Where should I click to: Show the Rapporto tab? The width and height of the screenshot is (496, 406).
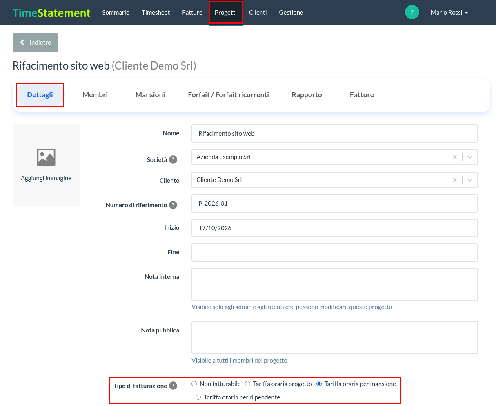(307, 95)
